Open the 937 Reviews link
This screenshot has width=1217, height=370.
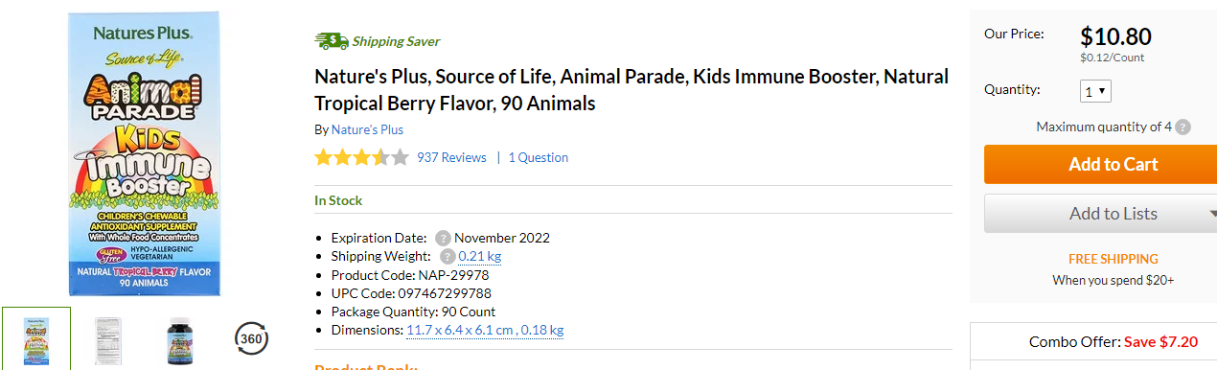(x=451, y=157)
